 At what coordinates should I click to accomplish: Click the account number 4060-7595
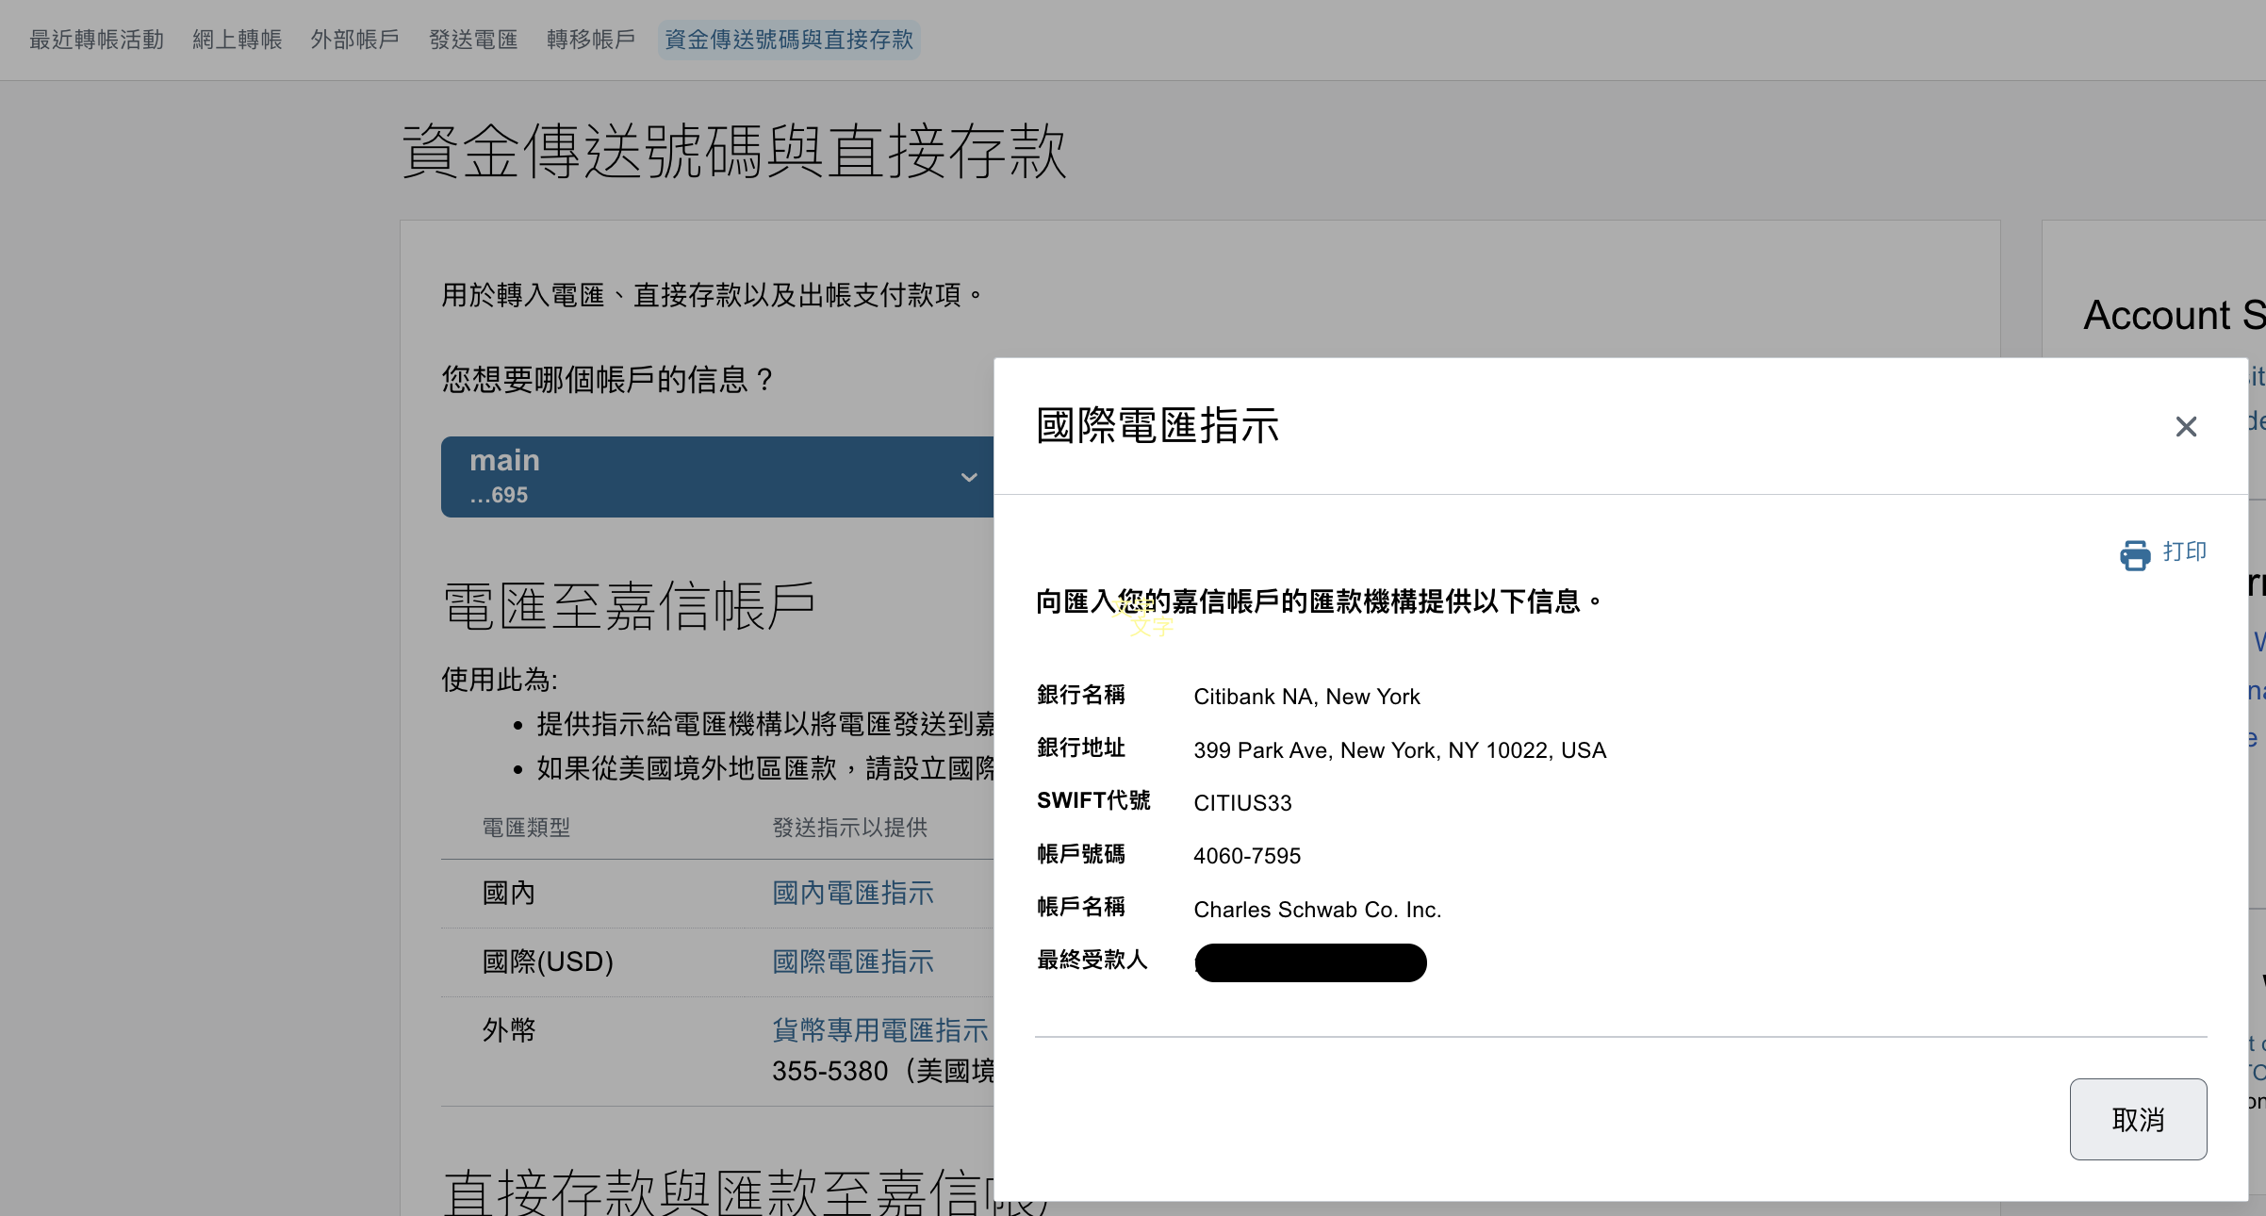1247,855
